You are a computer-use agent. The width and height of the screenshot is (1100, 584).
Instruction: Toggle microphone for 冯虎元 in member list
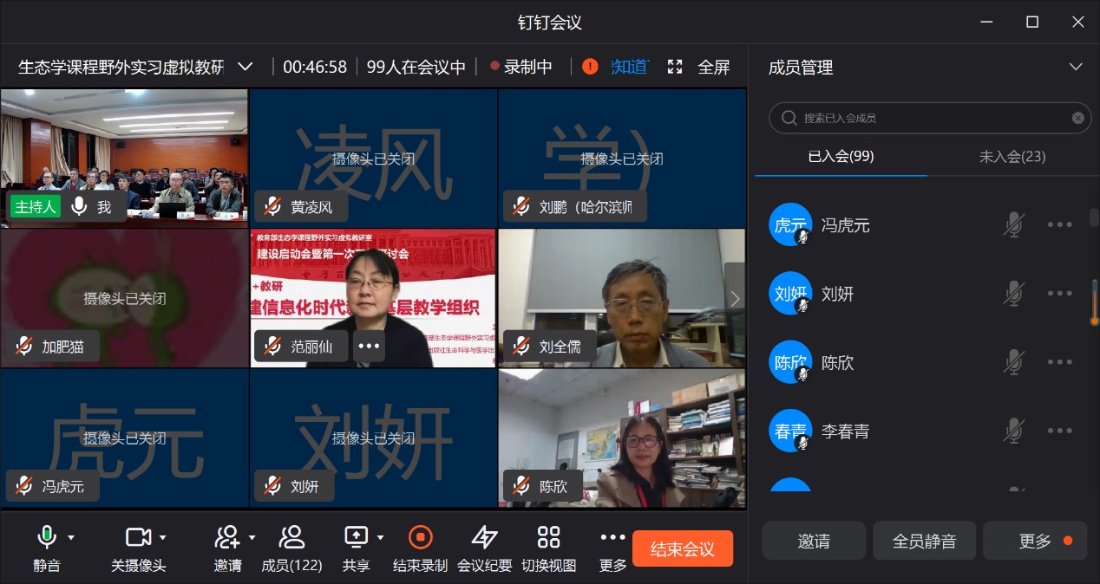pos(1012,225)
